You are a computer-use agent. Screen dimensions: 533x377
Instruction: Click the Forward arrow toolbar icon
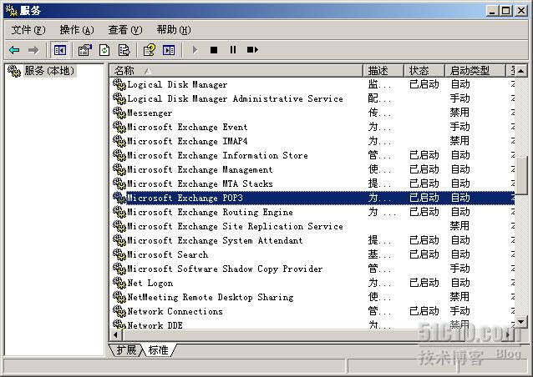click(x=33, y=50)
